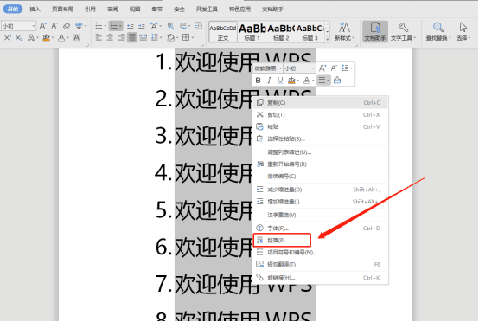The height and width of the screenshot is (322, 479).
Task: Click the Chinese layout icon in ribbon
Action: tap(154, 26)
